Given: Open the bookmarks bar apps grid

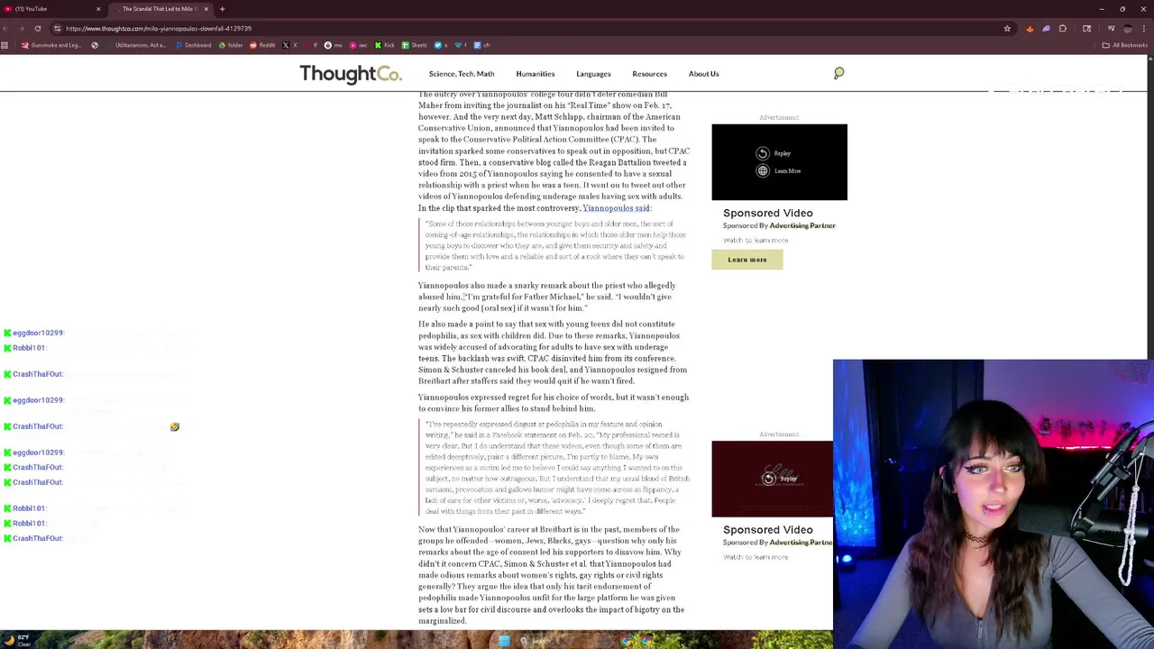Looking at the screenshot, I should [5, 45].
